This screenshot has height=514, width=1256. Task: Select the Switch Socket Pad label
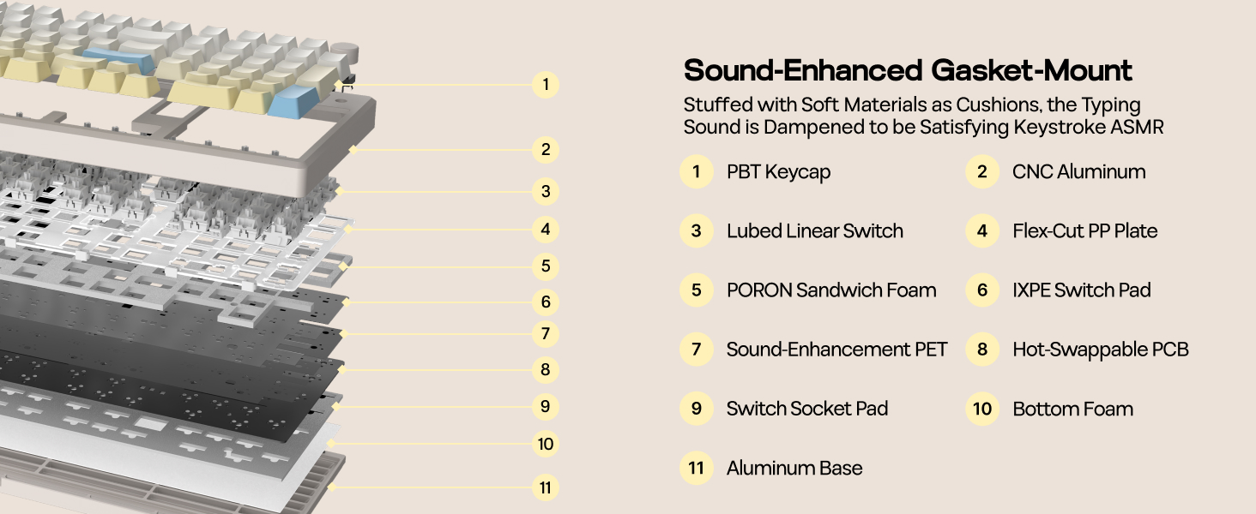point(806,409)
